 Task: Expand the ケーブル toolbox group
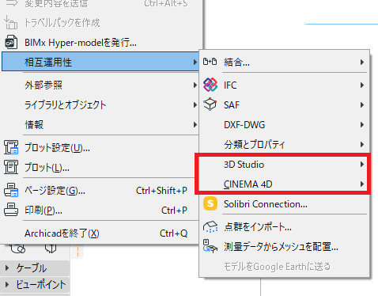7,268
